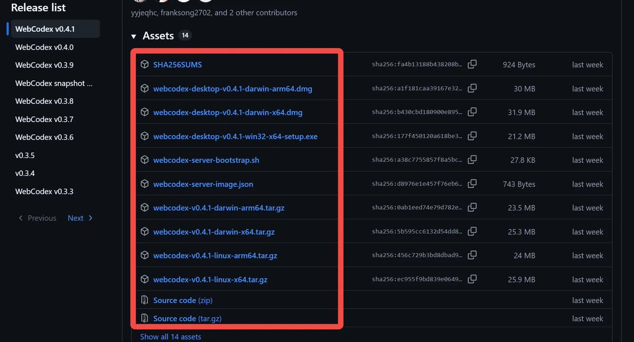Screen dimensions: 634x342
Task: Open the v0.3.5 release entry
Action: click(25, 155)
